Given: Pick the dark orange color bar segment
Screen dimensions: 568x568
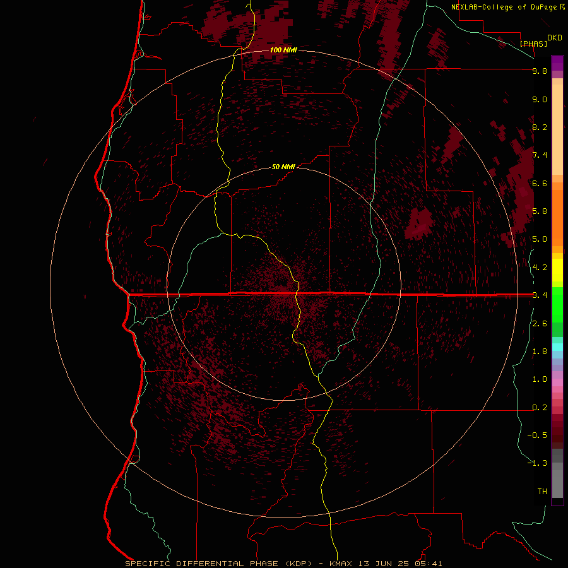Looking at the screenshot, I should [x=557, y=218].
